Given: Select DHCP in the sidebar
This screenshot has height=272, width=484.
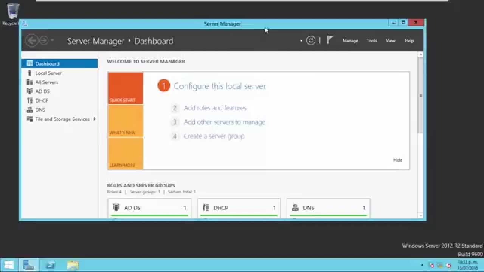Looking at the screenshot, I should tap(59, 100).
